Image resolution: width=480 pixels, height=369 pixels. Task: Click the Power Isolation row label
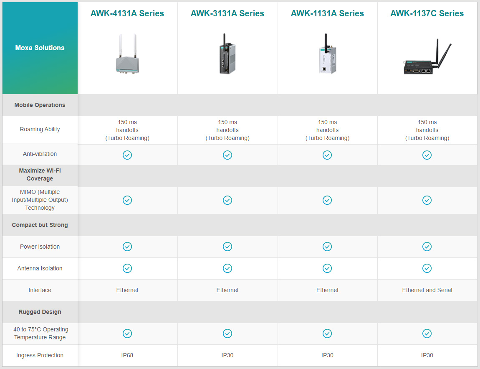pos(40,247)
